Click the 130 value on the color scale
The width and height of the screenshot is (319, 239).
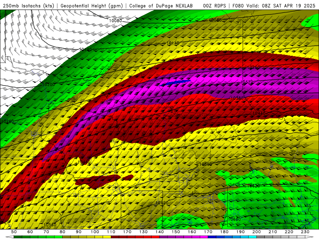coord(144,232)
